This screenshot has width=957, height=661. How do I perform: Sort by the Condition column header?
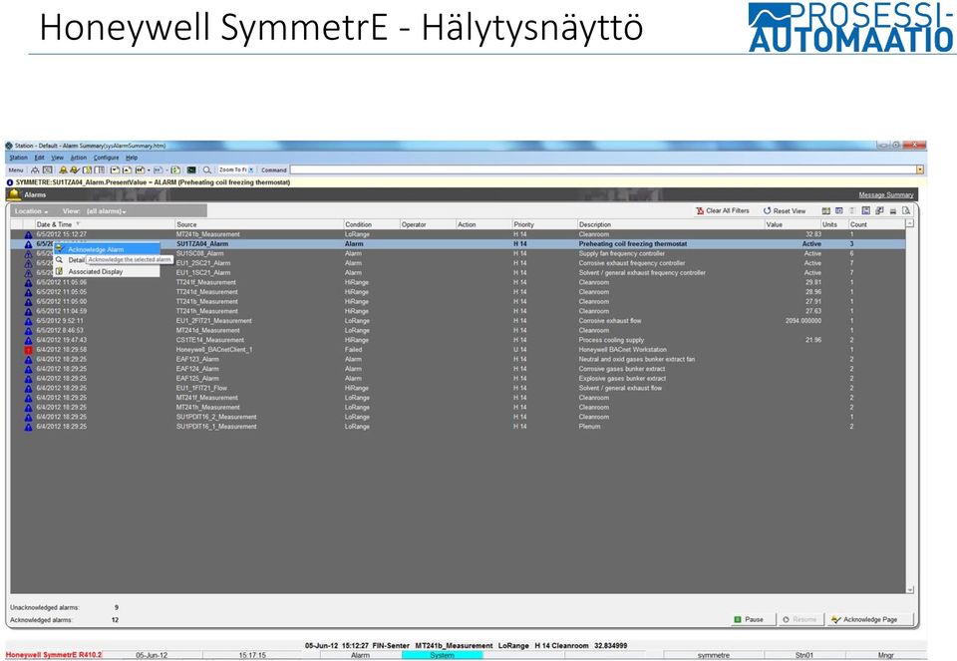(371, 224)
